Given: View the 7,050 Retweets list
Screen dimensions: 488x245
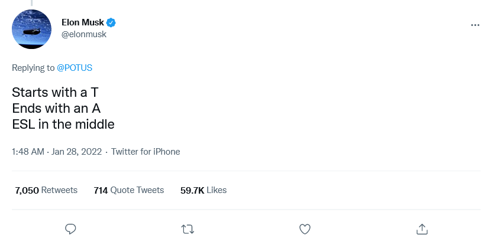Looking at the screenshot, I should (46, 190).
